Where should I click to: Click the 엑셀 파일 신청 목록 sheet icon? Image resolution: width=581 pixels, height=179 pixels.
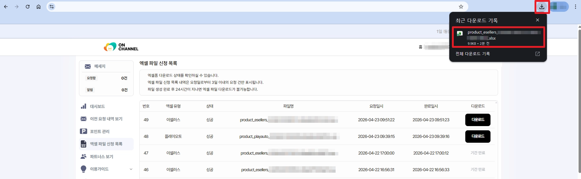click(x=84, y=144)
